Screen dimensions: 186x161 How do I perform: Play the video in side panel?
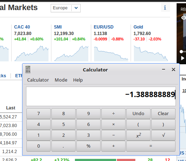pyautogui.click(x=182, y=58)
